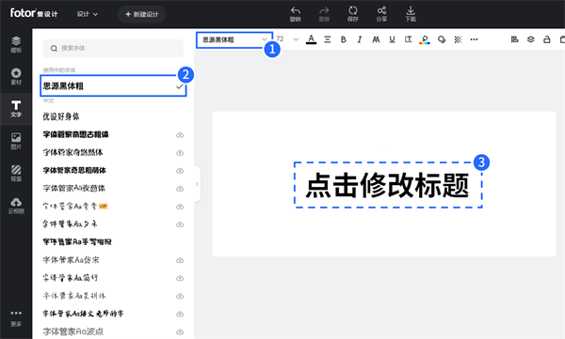
Task: Open the Text (文字) sidebar panel
Action: point(16,109)
